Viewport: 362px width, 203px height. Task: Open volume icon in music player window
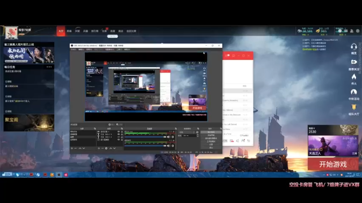click(237, 141)
